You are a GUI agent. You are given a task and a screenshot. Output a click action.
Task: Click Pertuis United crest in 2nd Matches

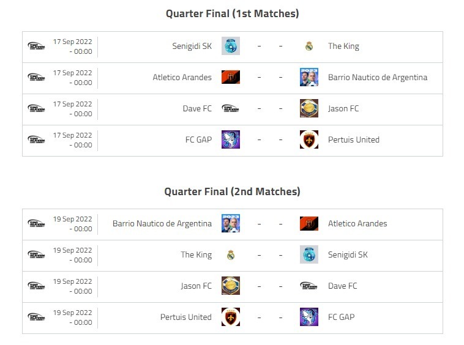(230, 317)
